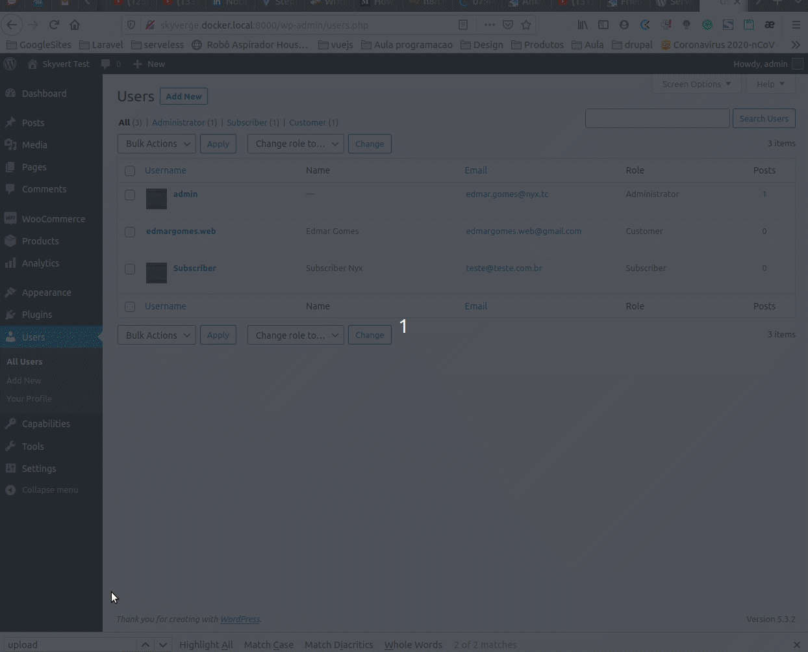
Task: Bookmark this page with the star icon
Action: (x=526, y=25)
